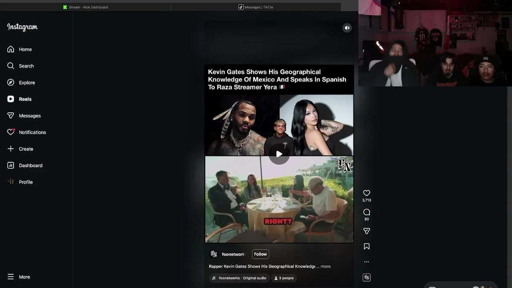Click the Messages paper plane icon

click(x=11, y=116)
